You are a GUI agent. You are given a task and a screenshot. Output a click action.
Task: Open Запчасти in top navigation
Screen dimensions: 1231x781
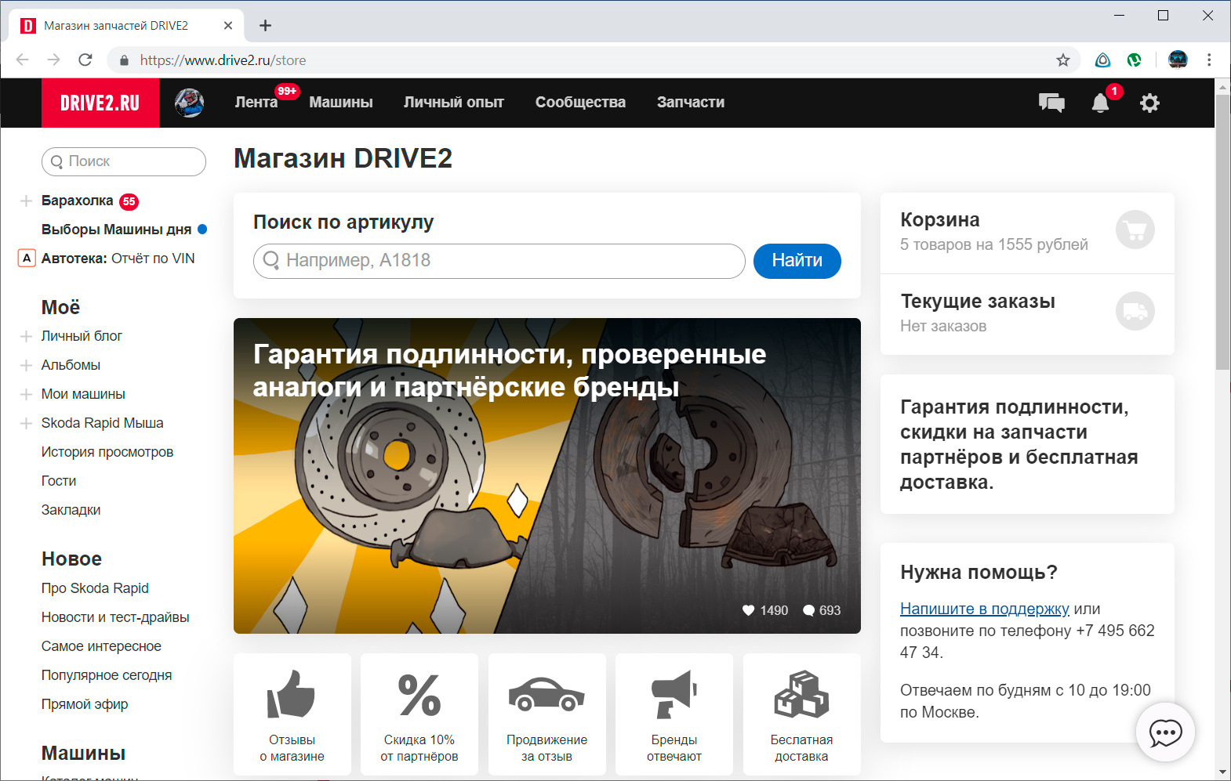pyautogui.click(x=691, y=103)
